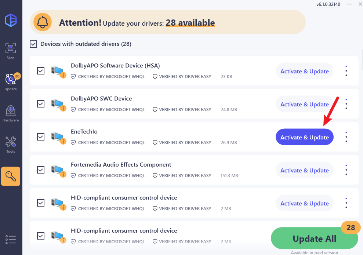Toggle the 'Devices with outdated drivers' checkbox
The width and height of the screenshot is (363, 255).
click(x=33, y=44)
